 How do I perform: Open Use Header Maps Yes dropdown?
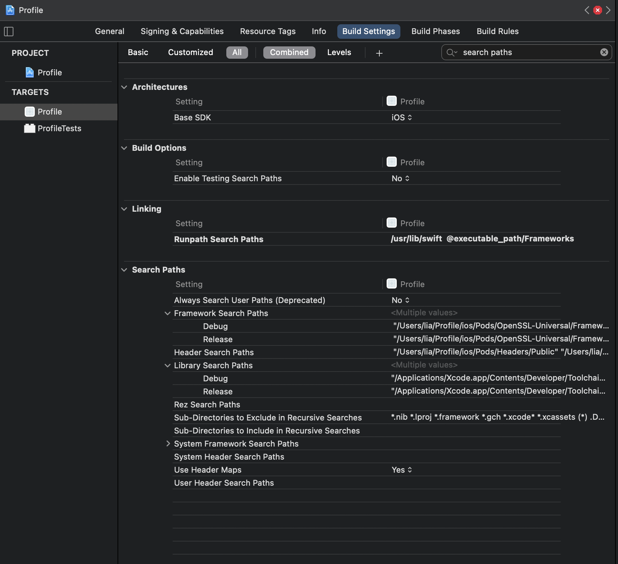click(401, 470)
